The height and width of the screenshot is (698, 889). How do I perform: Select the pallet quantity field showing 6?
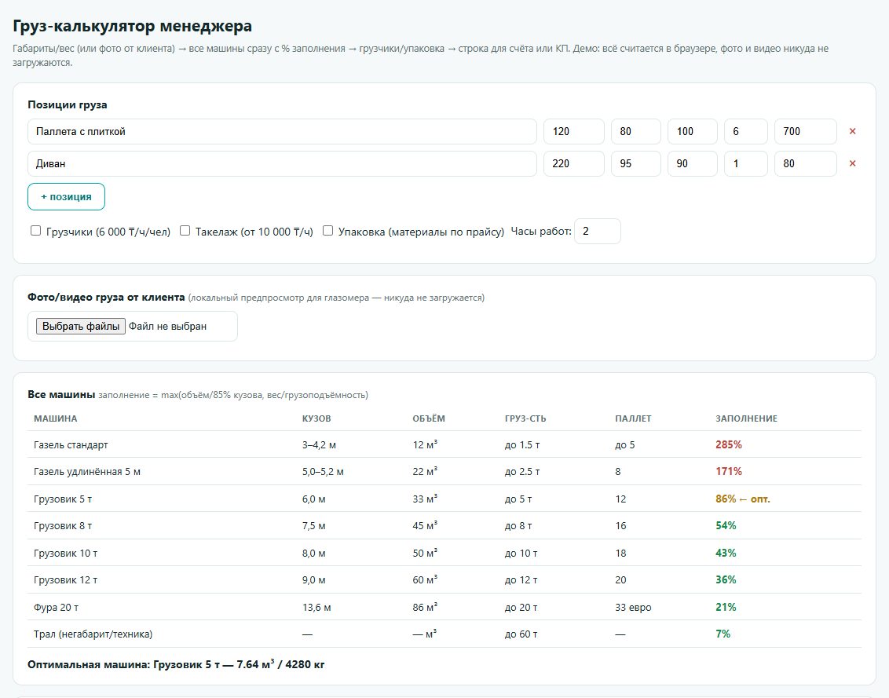pos(746,132)
